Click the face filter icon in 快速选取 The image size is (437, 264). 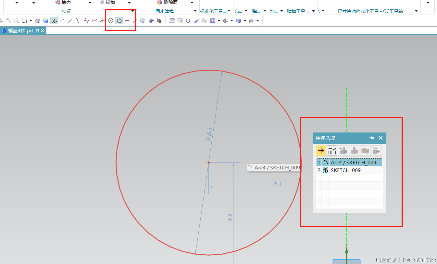(x=354, y=151)
